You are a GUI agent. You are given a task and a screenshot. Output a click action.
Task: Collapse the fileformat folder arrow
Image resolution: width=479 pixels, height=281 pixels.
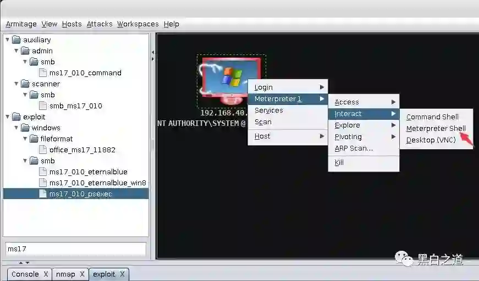tap(25, 139)
